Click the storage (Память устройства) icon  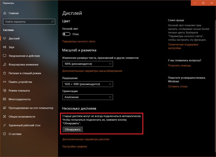[5, 82]
